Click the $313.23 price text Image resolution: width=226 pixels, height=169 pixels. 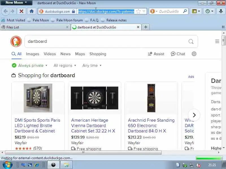pyautogui.click(x=135, y=137)
